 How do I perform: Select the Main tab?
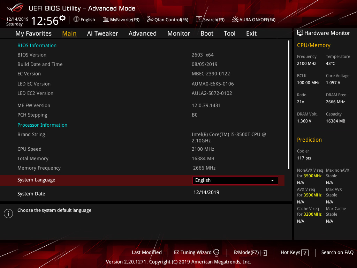tap(69, 33)
